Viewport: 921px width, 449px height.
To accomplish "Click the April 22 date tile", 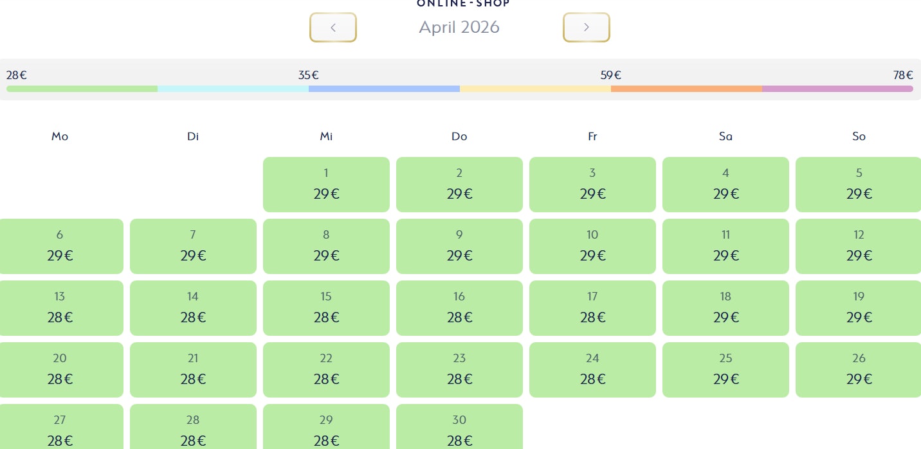I will tap(326, 370).
